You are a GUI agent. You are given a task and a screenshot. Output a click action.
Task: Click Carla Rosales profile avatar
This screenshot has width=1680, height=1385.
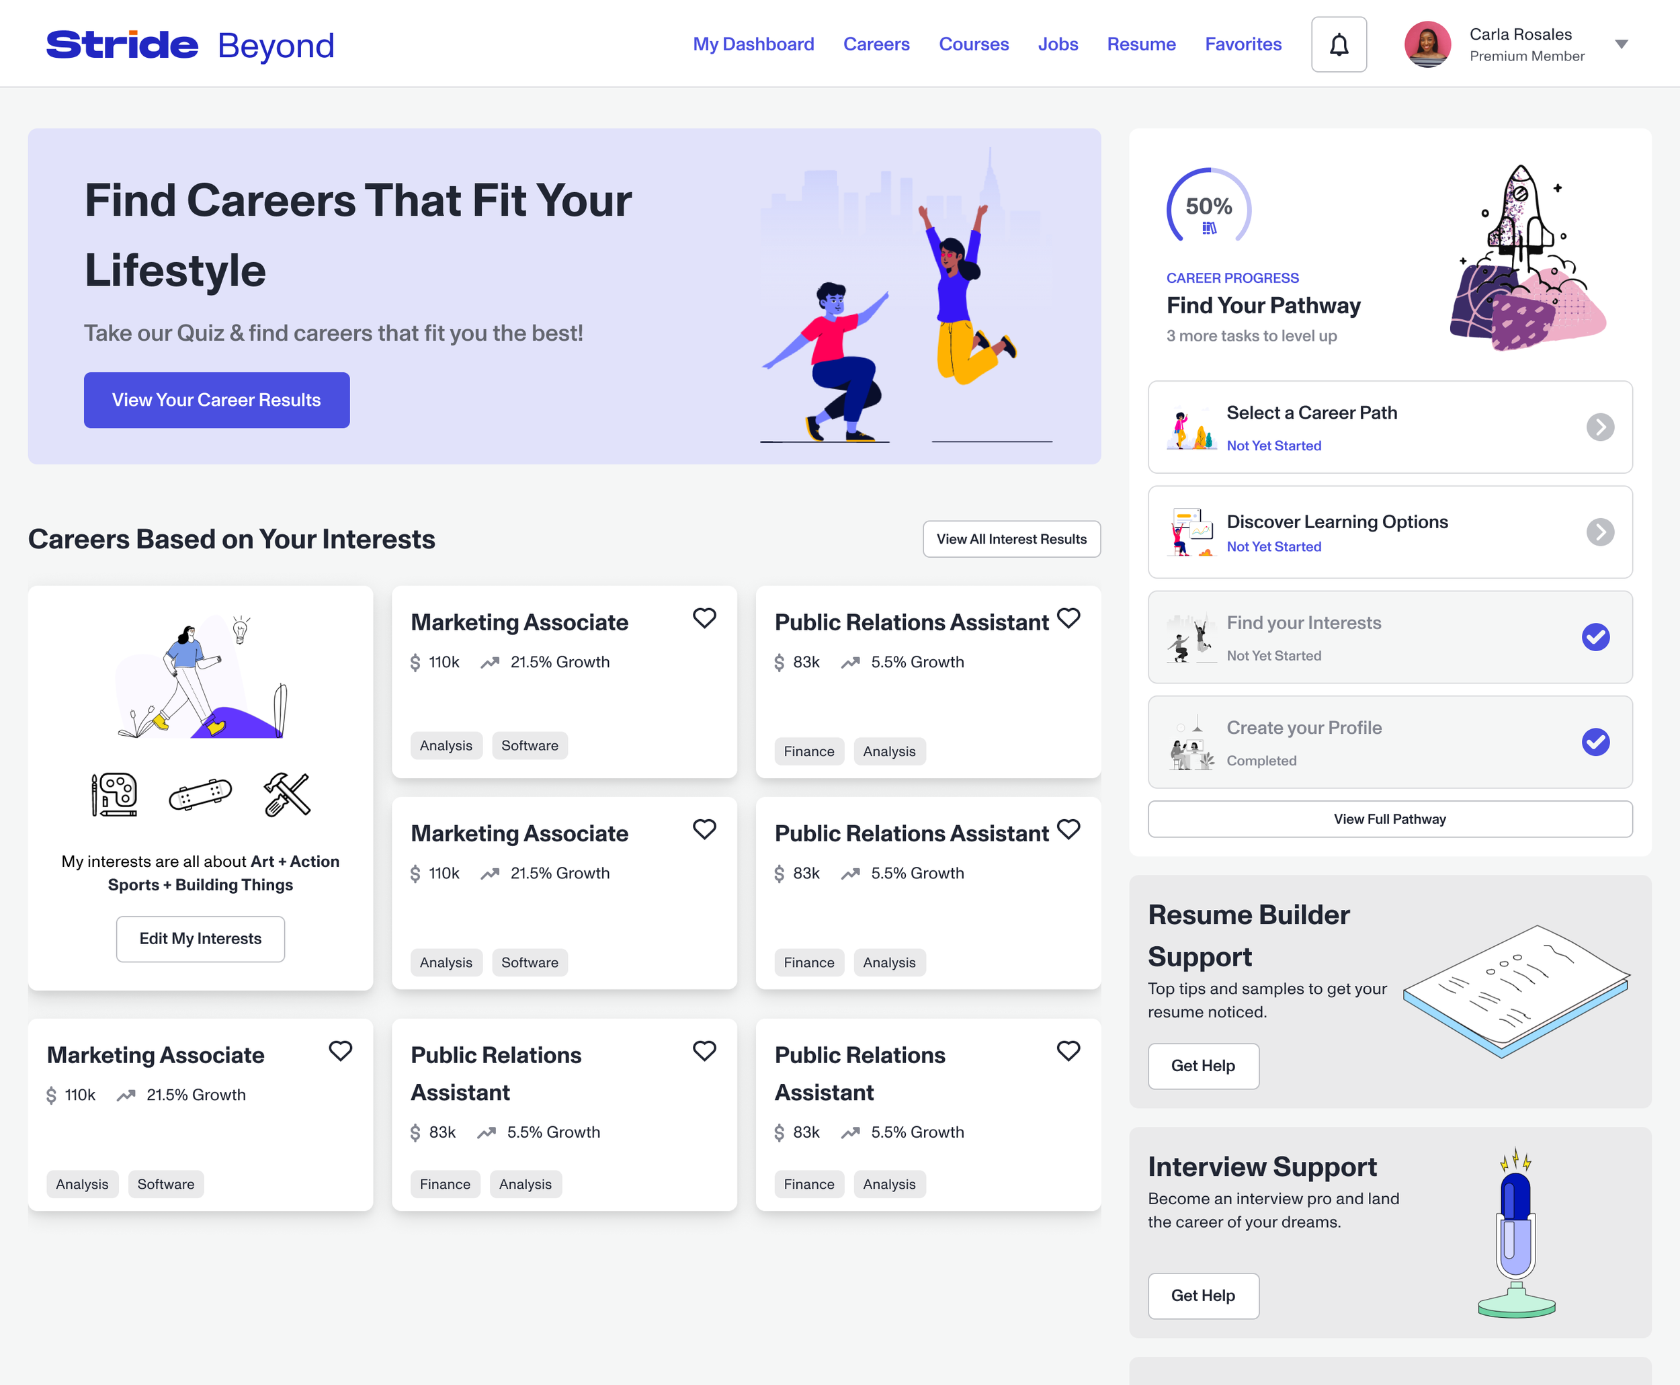click(x=1427, y=44)
